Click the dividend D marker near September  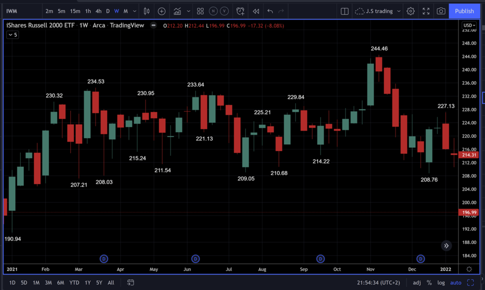[321, 259]
